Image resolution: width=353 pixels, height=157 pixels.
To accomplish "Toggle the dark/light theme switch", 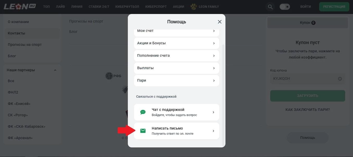I will [x=285, y=6].
